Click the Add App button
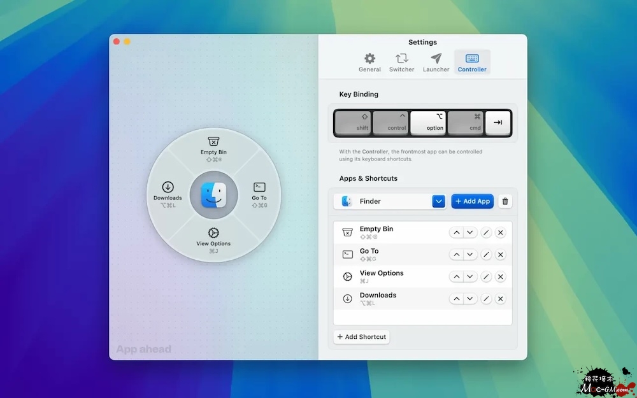Viewport: 637px width, 398px height. [x=473, y=201]
